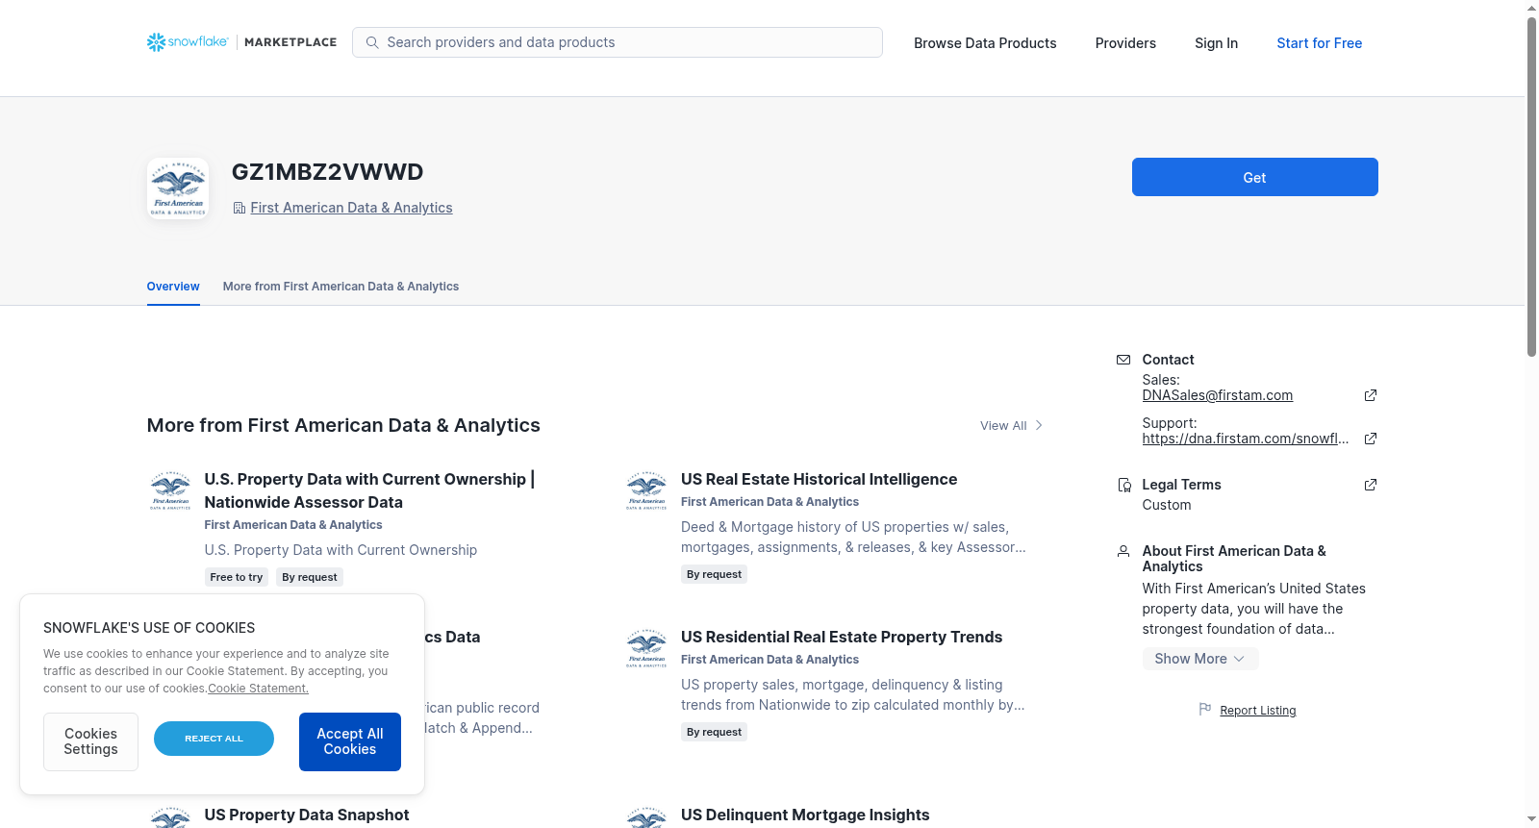Click the Report Listing flag icon
This screenshot has width=1539, height=828.
(x=1205, y=710)
